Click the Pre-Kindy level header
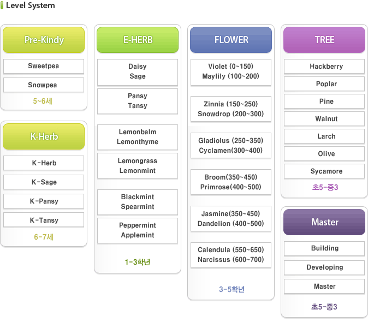The height and width of the screenshot is (322, 368). click(44, 40)
